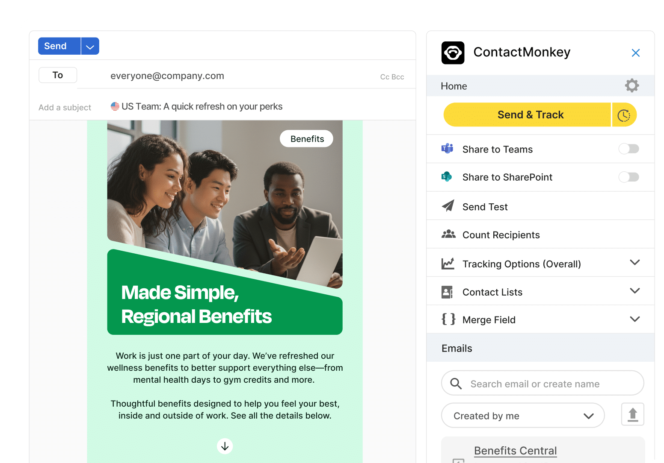Click the Search email or create name field

point(542,383)
